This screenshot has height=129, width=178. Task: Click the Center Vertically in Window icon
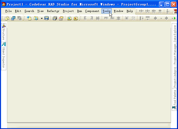(133, 18)
